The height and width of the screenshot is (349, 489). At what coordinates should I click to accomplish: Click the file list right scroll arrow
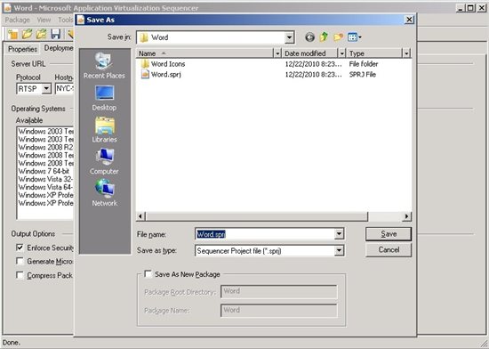click(406, 216)
